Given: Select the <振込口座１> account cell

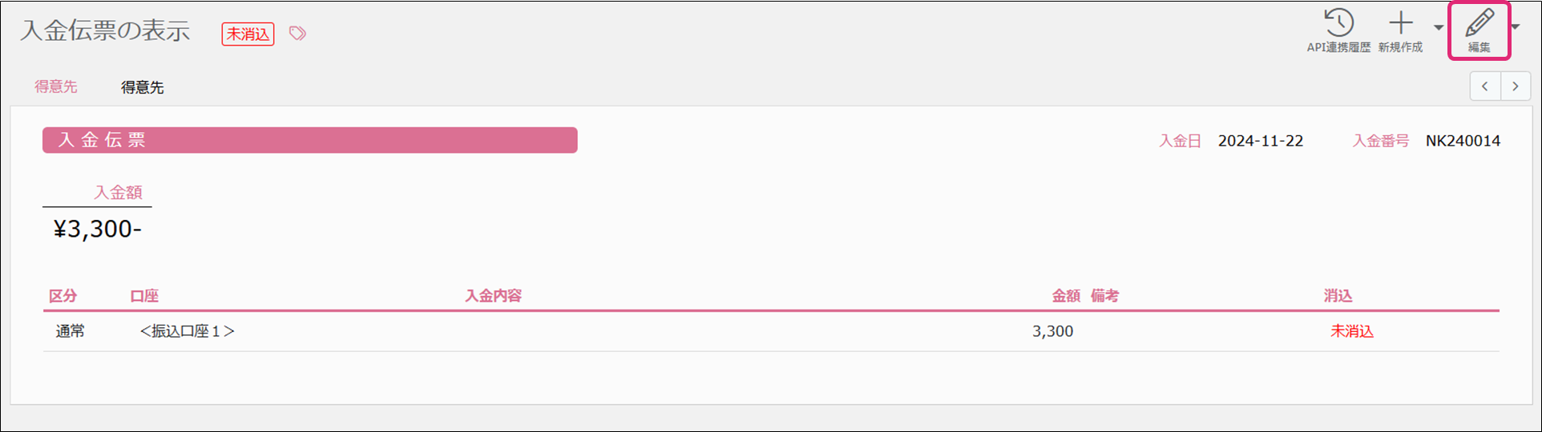Looking at the screenshot, I should (188, 331).
